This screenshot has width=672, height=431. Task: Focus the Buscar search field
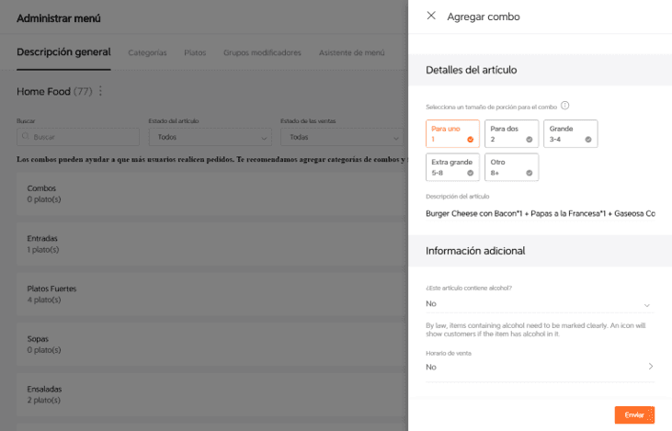coord(78,137)
